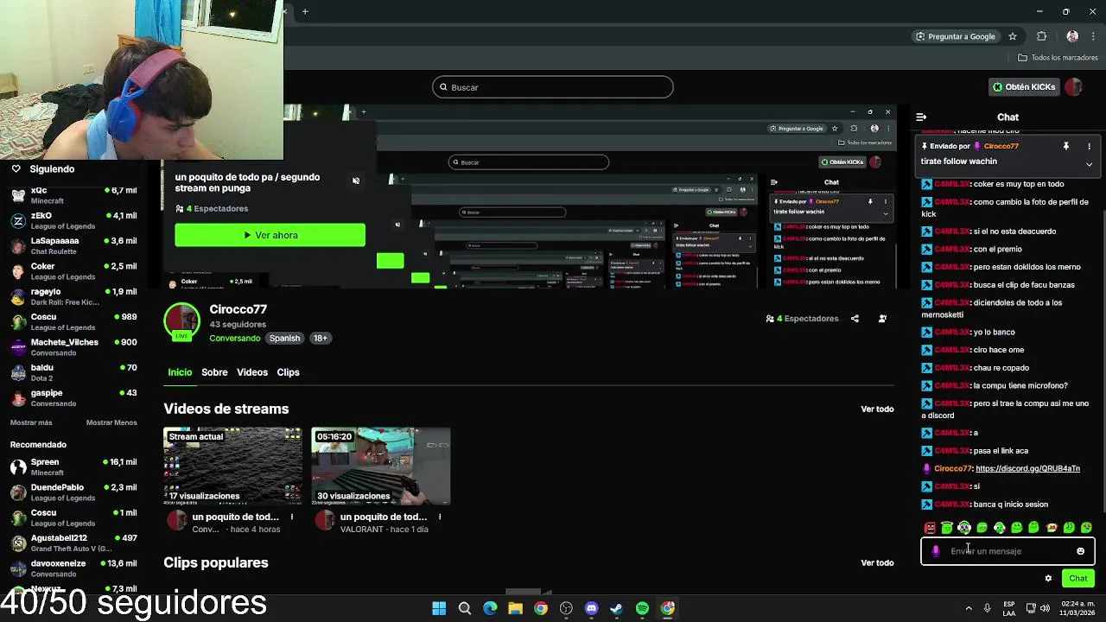Viewport: 1106px width, 622px height.
Task: Open chat settings gear icon
Action: tap(1048, 579)
